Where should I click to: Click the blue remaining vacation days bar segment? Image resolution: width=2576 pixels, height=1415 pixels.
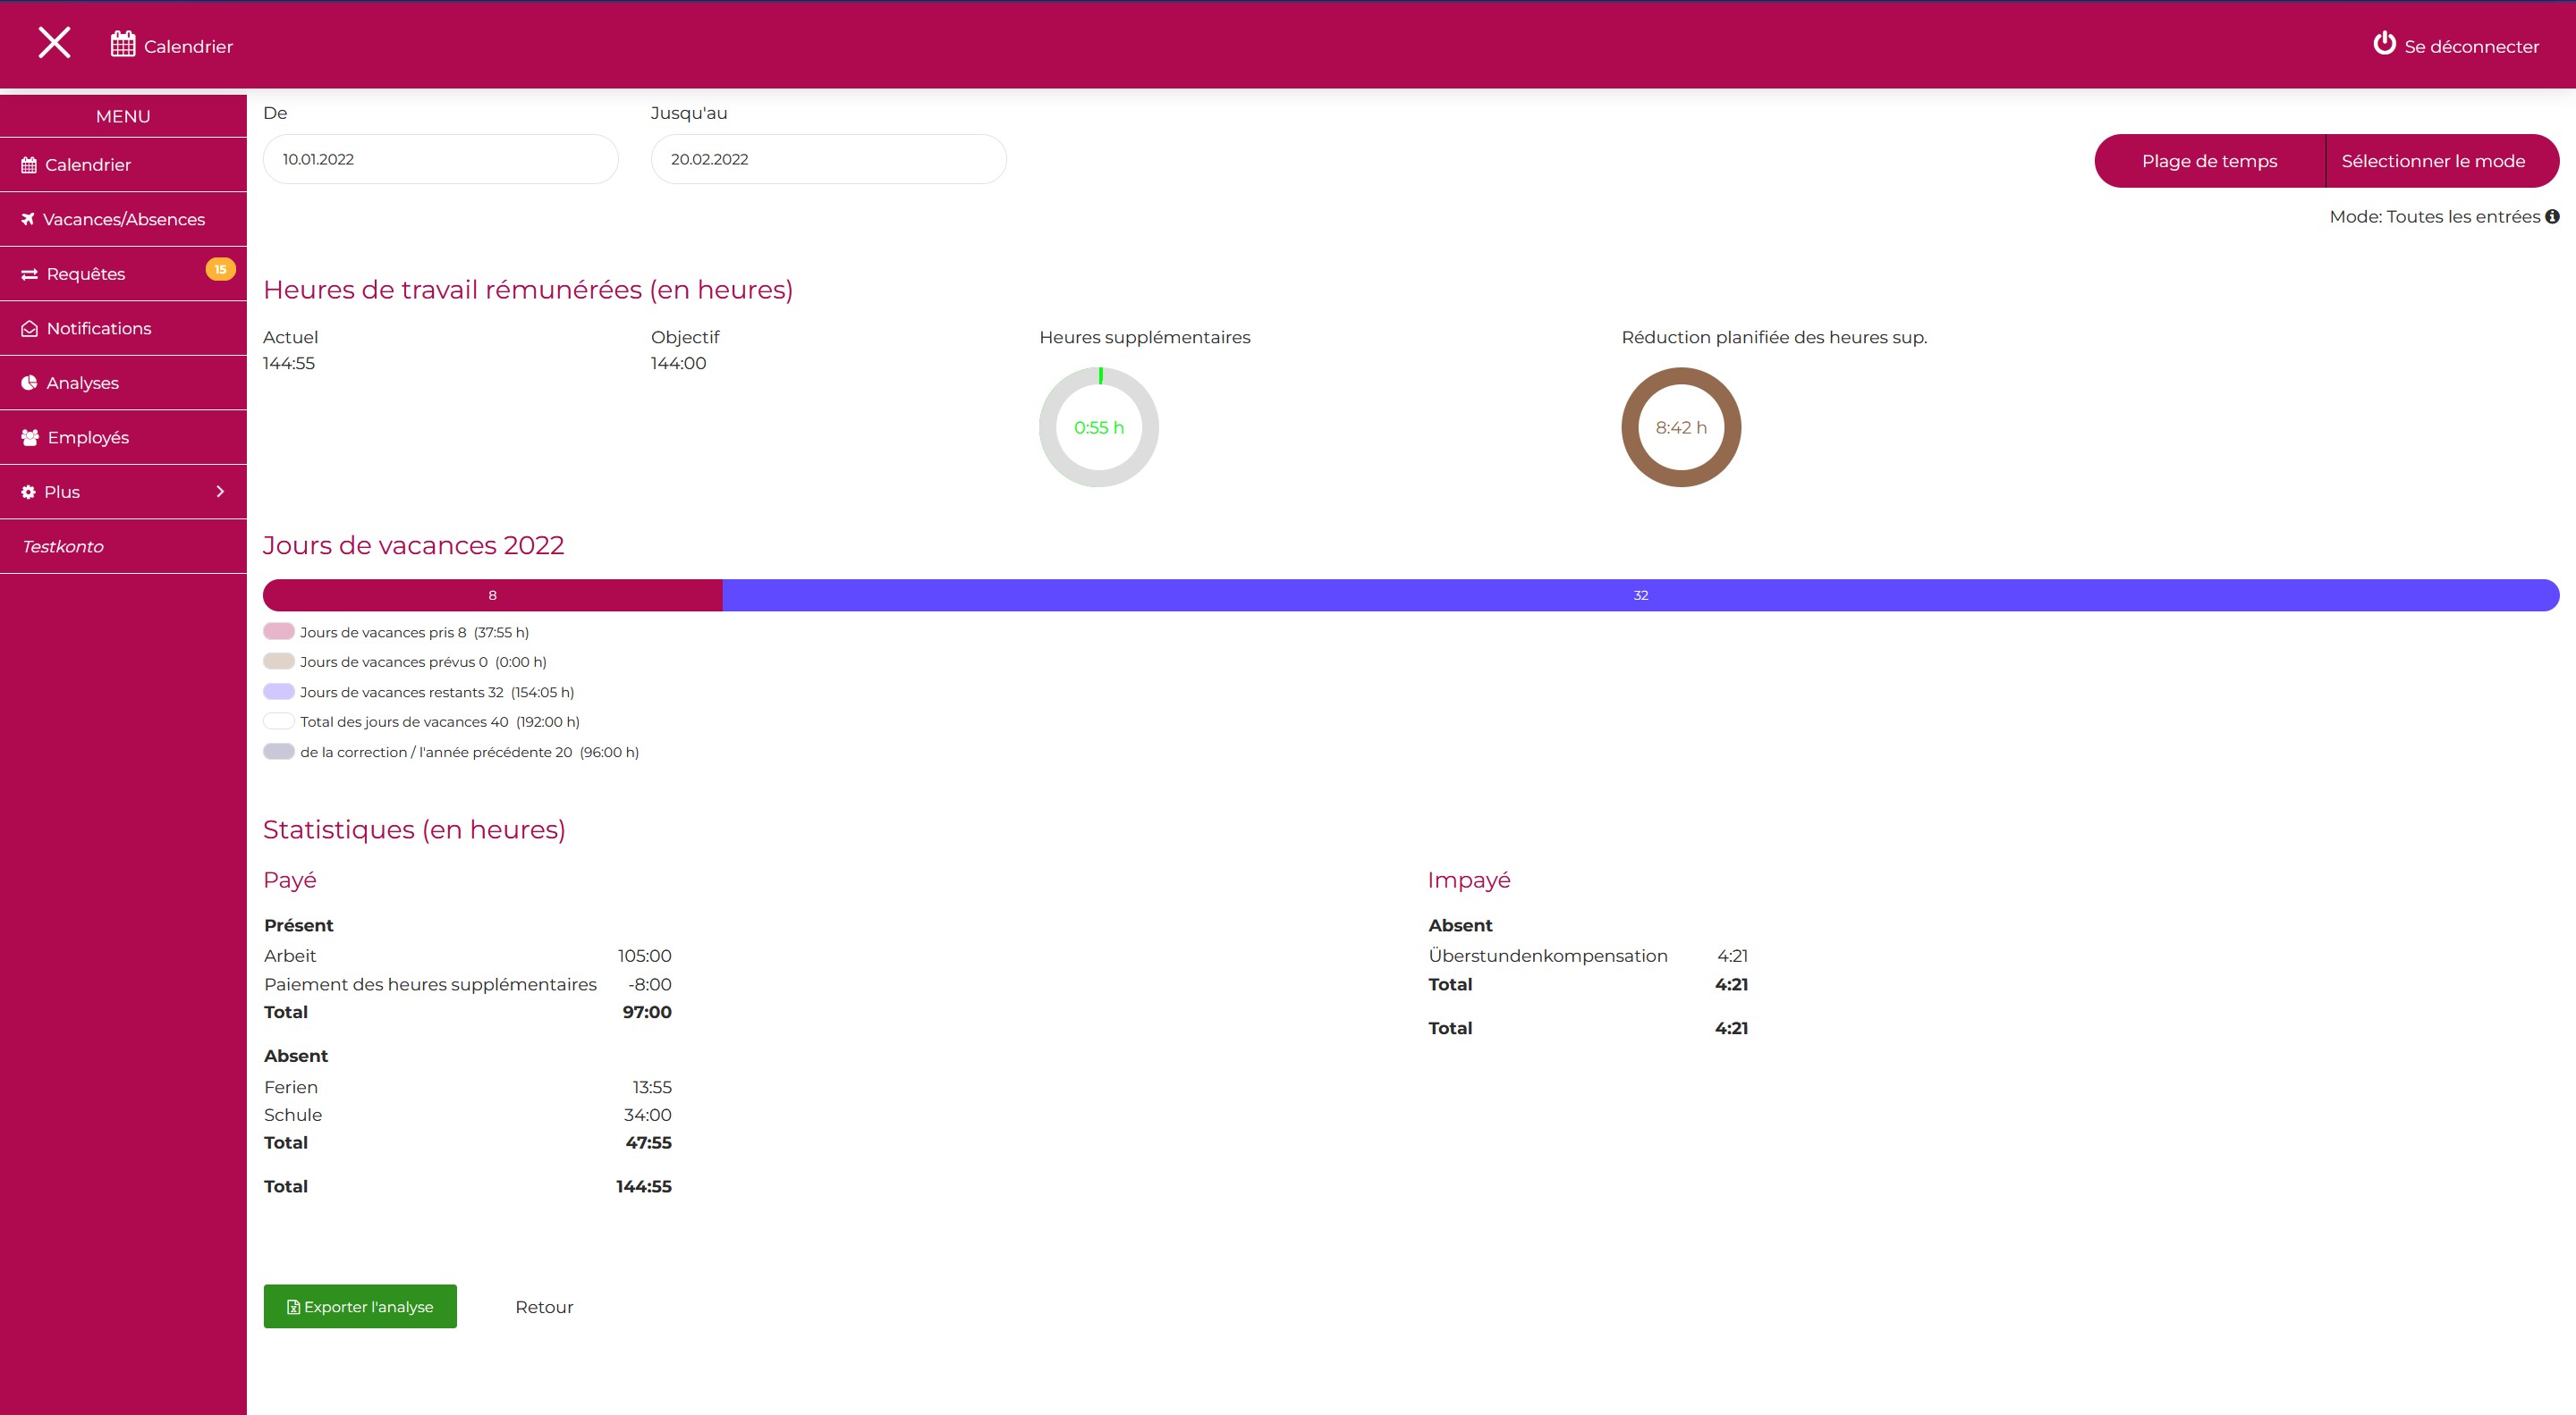pyautogui.click(x=1640, y=595)
